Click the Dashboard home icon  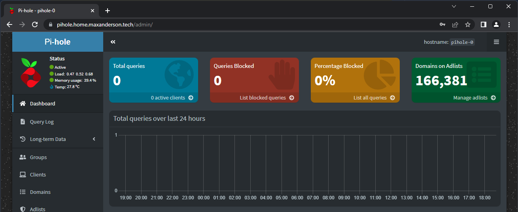[x=23, y=103]
